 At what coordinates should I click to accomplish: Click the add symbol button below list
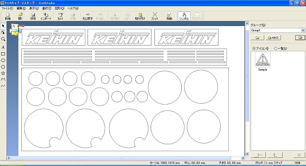point(258,155)
